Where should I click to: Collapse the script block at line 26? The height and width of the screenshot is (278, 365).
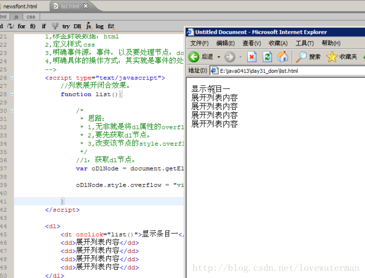(x=12, y=78)
